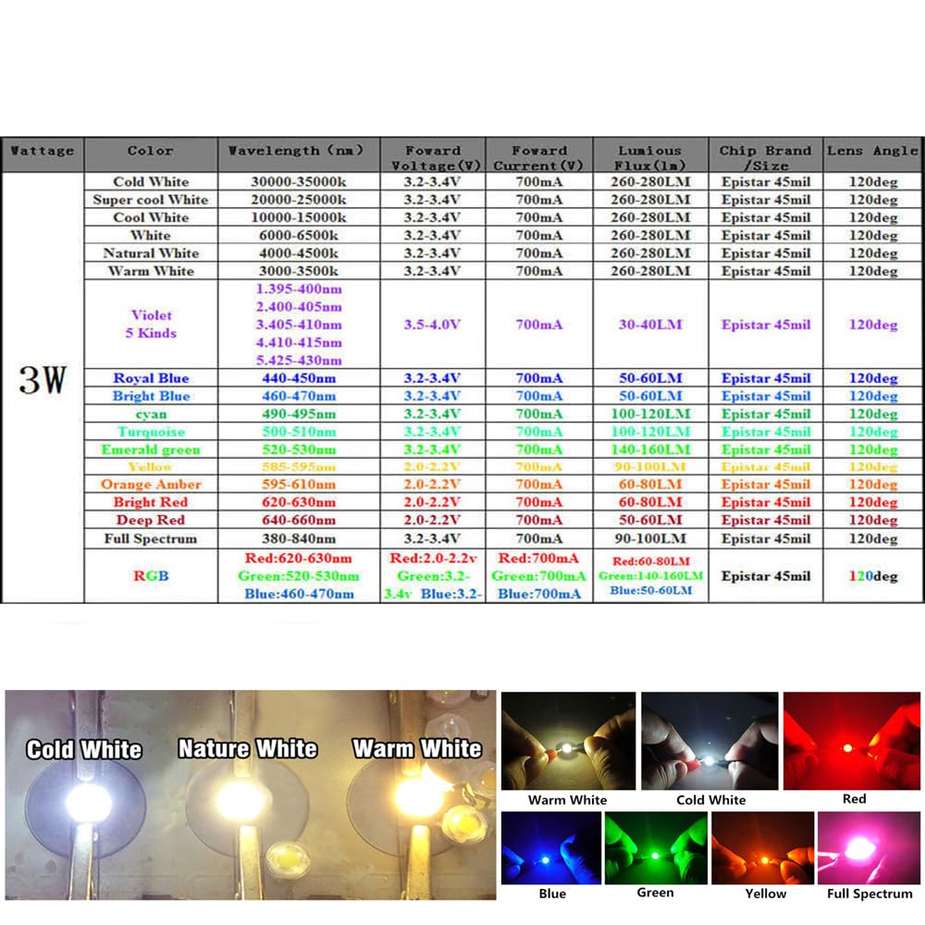
Task: Click the '4000-4500k' wavelength value
Action: [299, 253]
